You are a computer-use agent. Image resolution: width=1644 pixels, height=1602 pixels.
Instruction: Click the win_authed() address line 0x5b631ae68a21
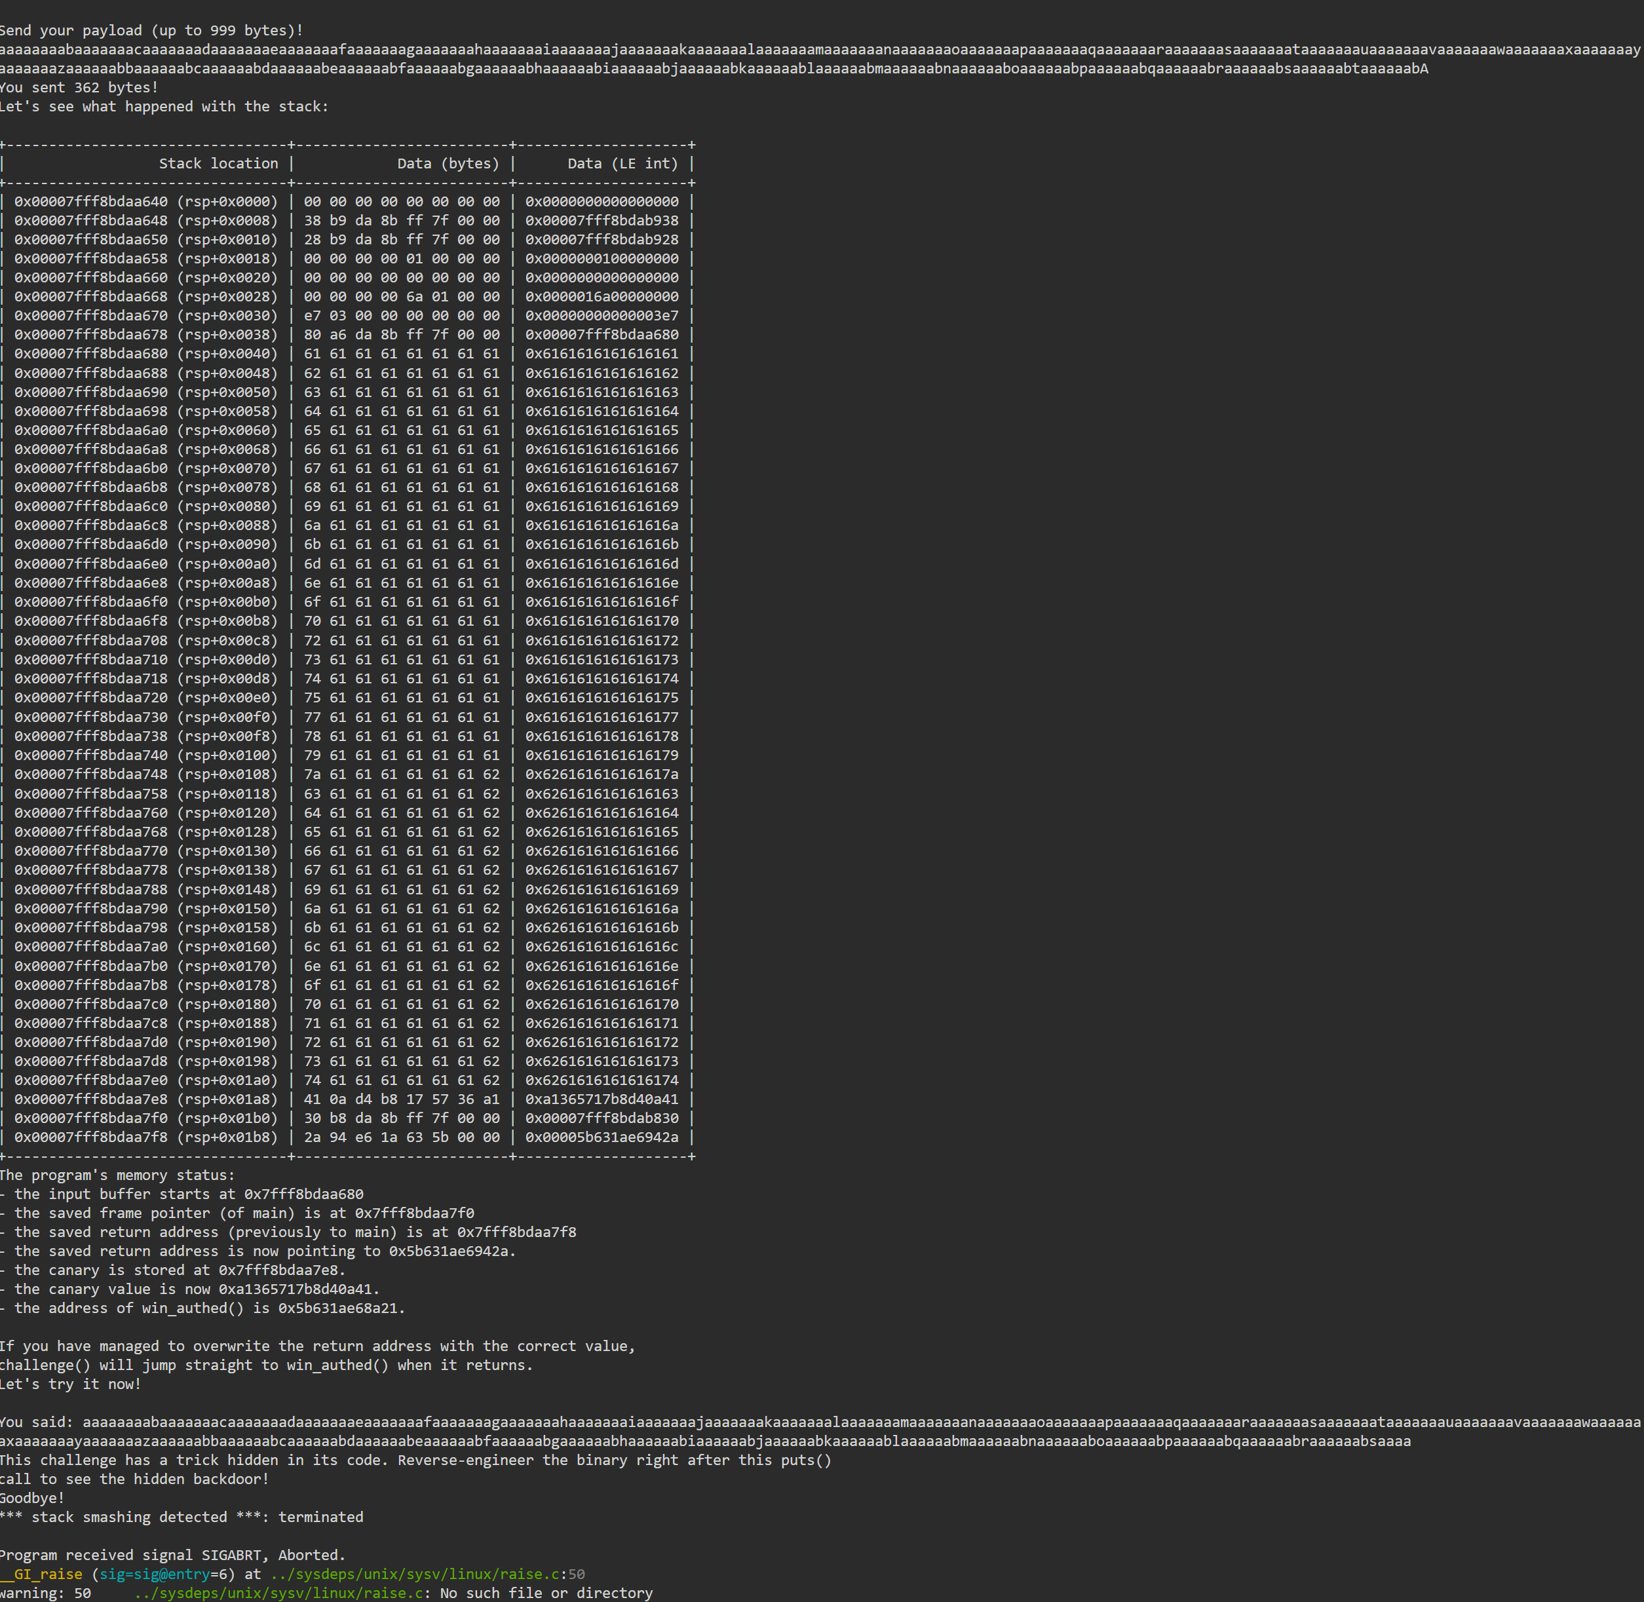click(x=202, y=1309)
